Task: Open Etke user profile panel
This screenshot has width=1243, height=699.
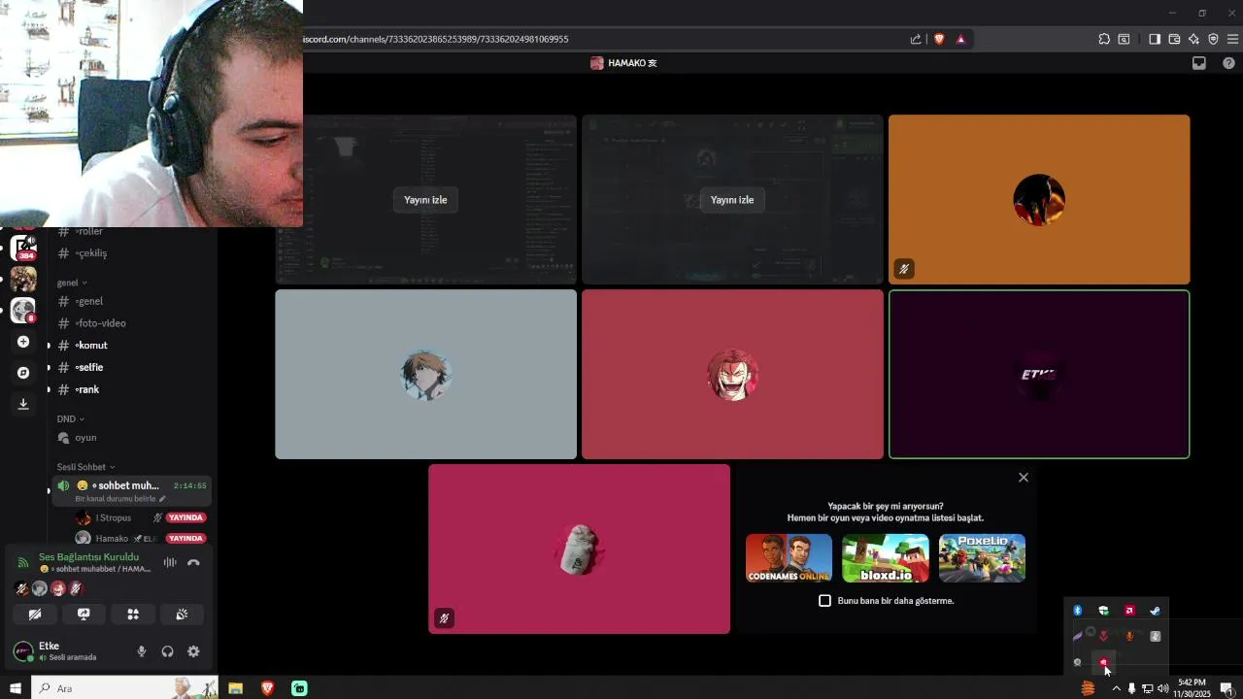Action: pyautogui.click(x=68, y=651)
